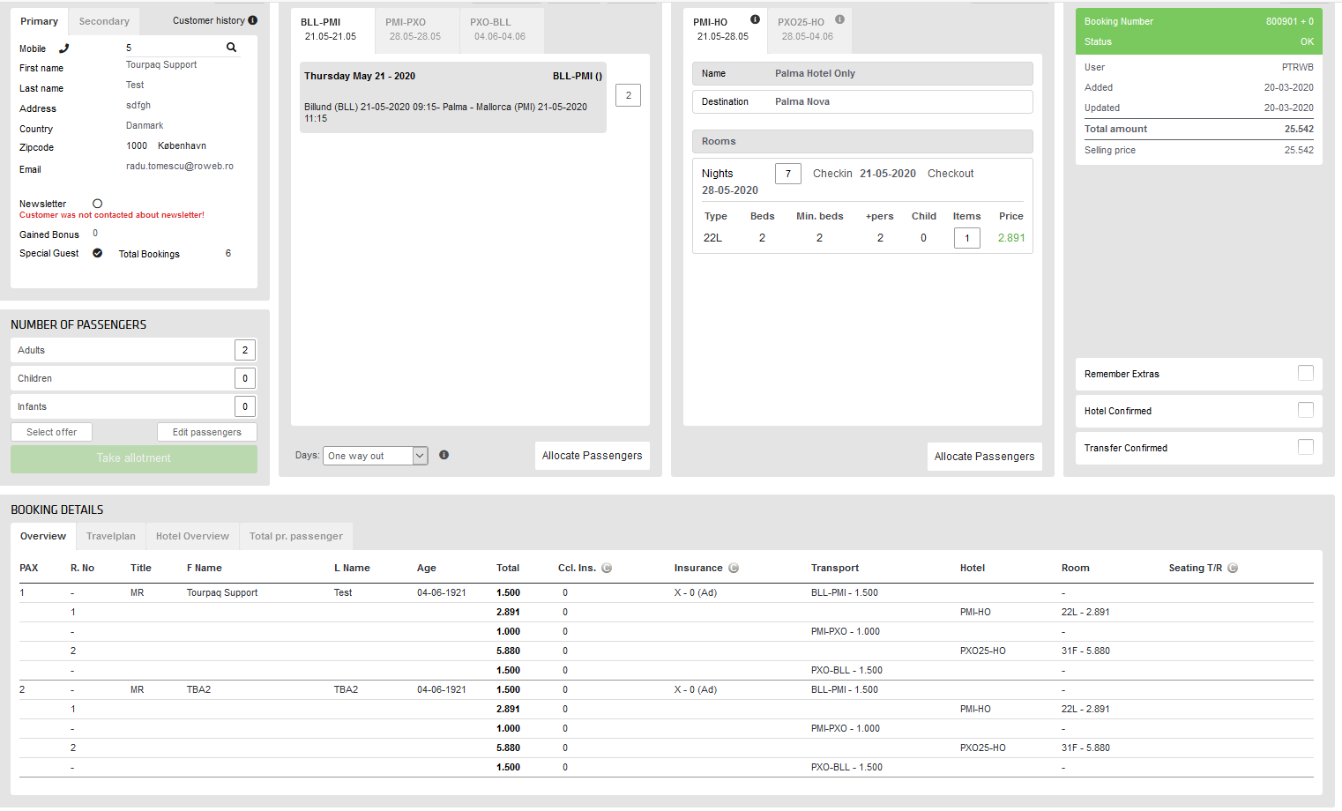The image size is (1342, 811).
Task: Click the Seating T/R column info icon
Action: pos(1233,569)
